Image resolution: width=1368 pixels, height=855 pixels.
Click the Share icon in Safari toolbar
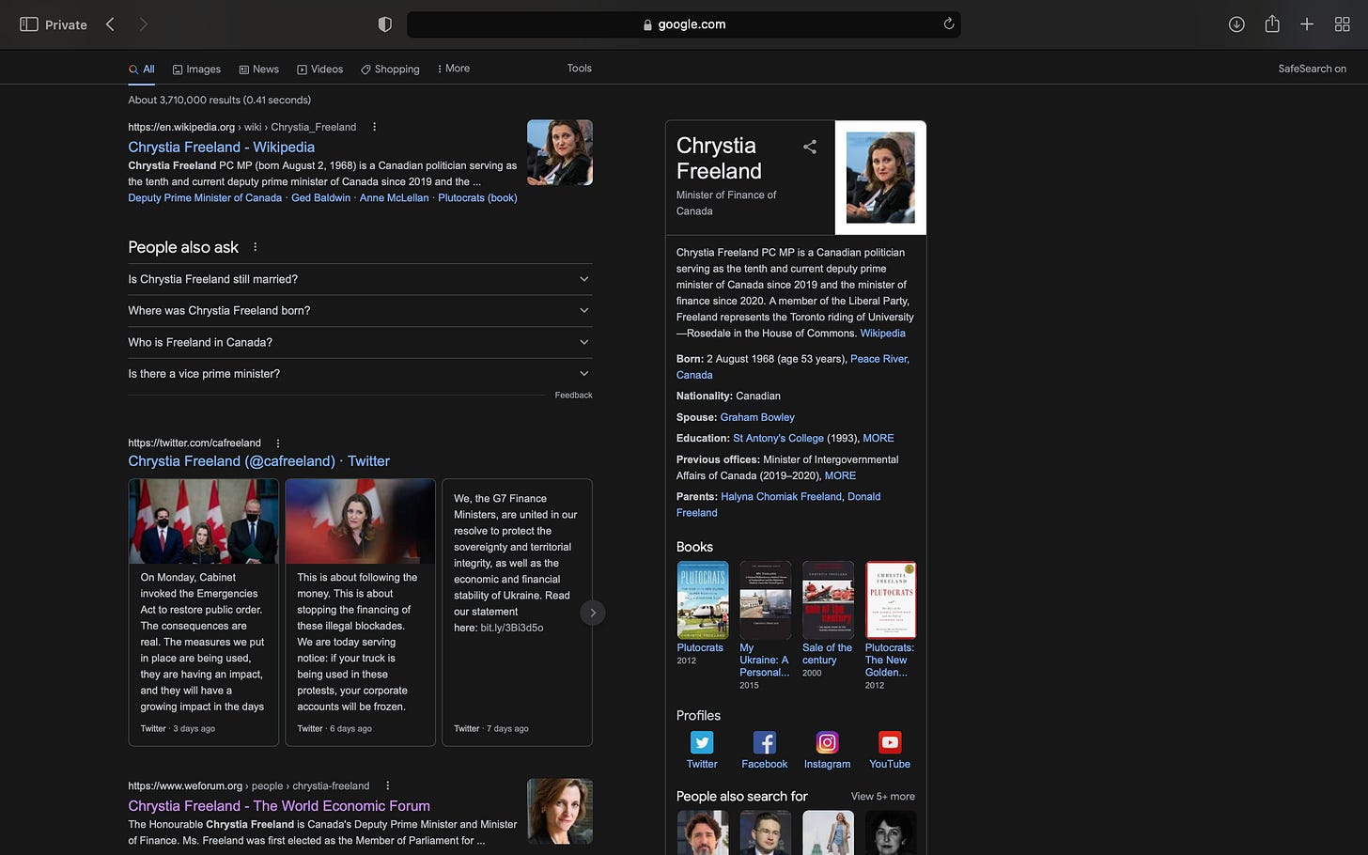coord(1272,23)
